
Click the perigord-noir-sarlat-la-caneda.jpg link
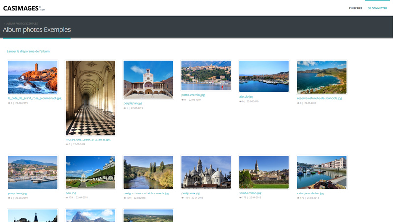pos(146,194)
